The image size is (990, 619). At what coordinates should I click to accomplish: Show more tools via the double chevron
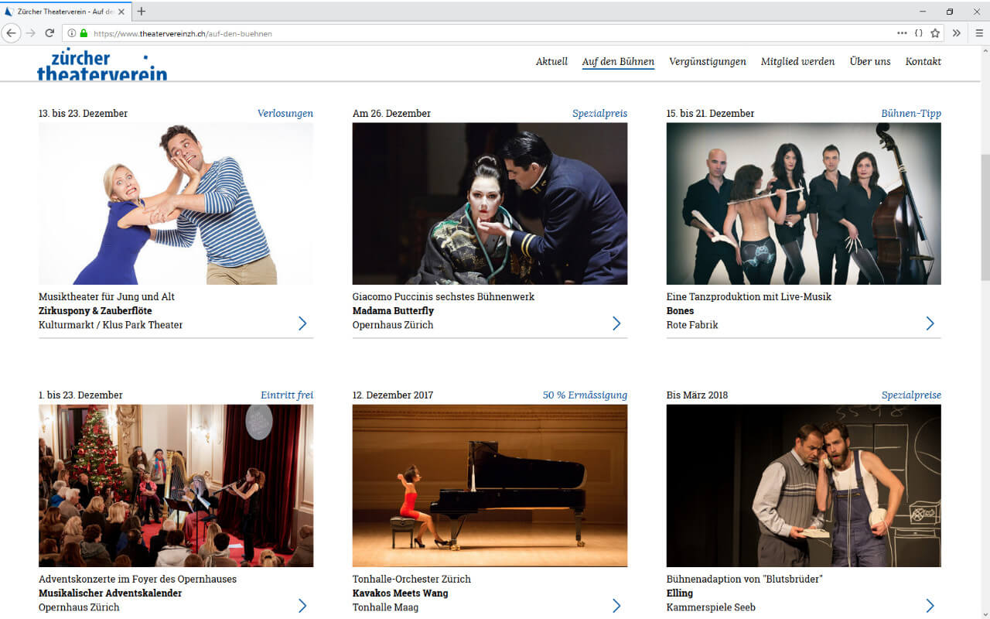957,33
